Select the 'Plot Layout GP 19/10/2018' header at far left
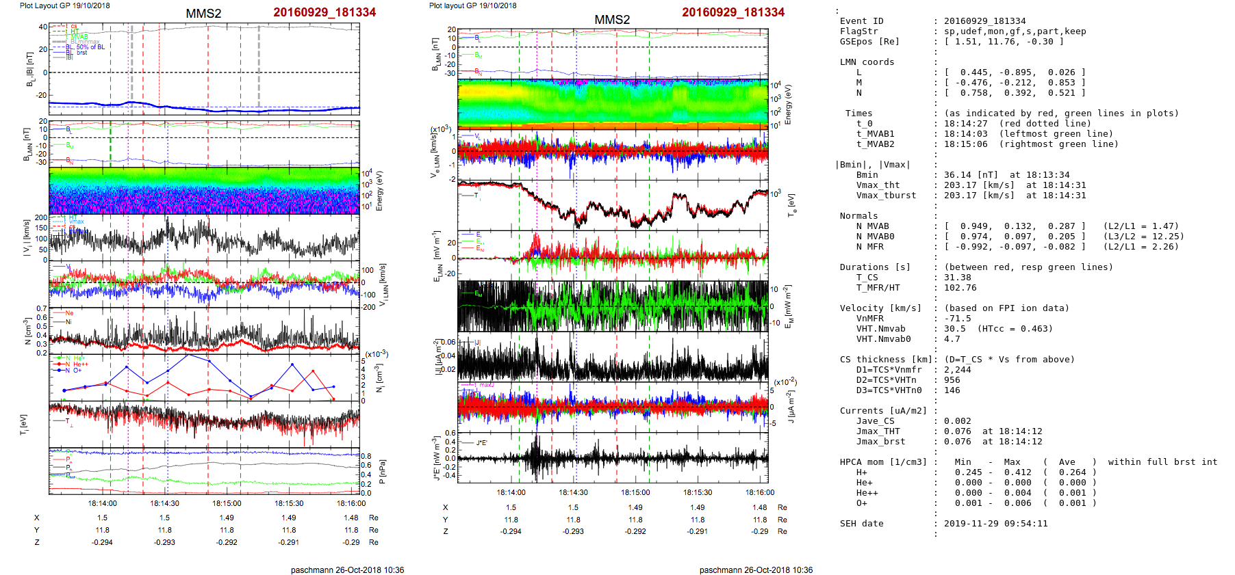Screen dimensions: 1235x575 tap(64, 5)
